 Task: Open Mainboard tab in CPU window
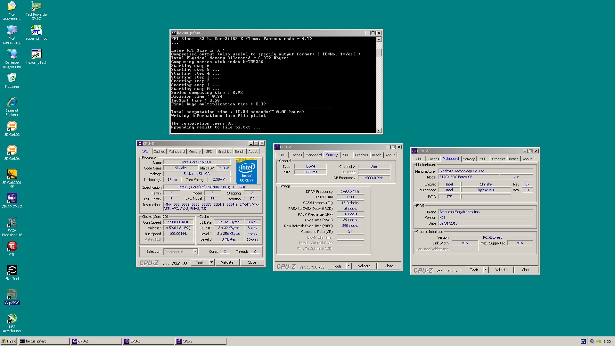pyautogui.click(x=176, y=152)
